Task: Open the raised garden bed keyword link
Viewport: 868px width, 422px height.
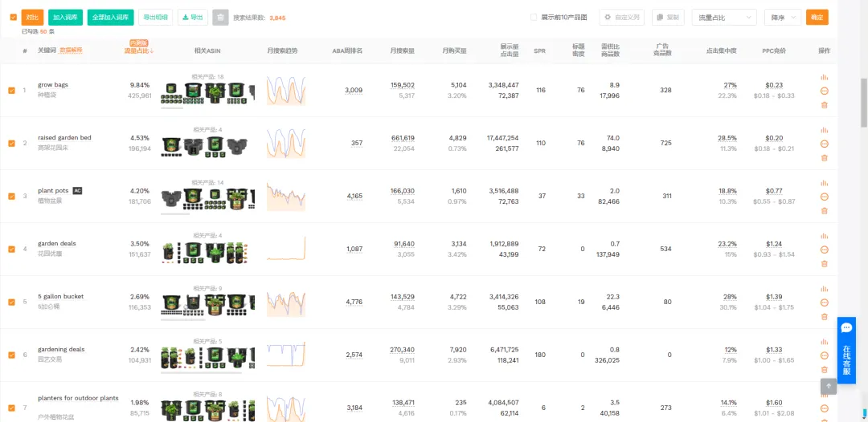Action: point(65,137)
